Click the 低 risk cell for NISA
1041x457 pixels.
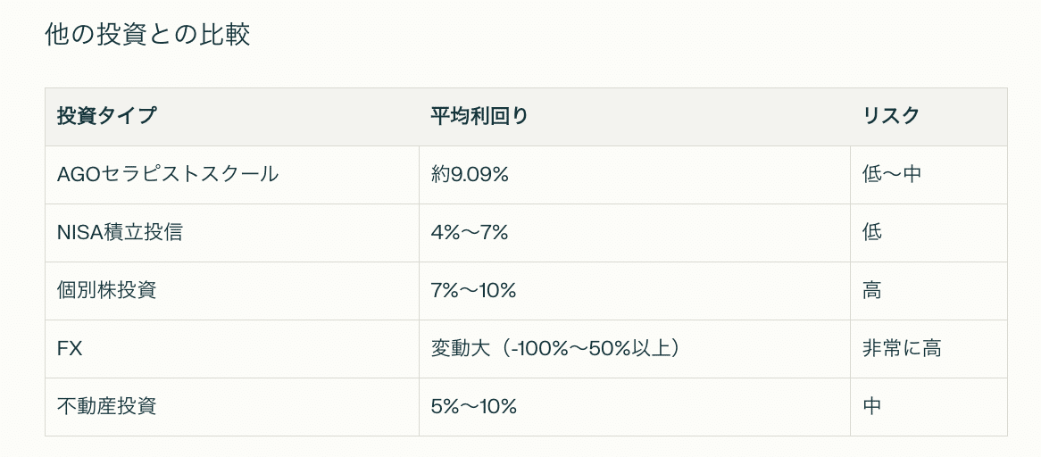pyautogui.click(x=929, y=233)
